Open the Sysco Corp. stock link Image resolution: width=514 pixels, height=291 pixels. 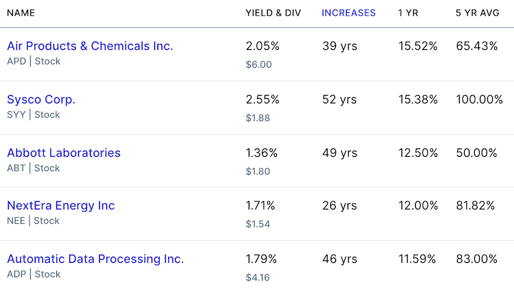pos(41,99)
